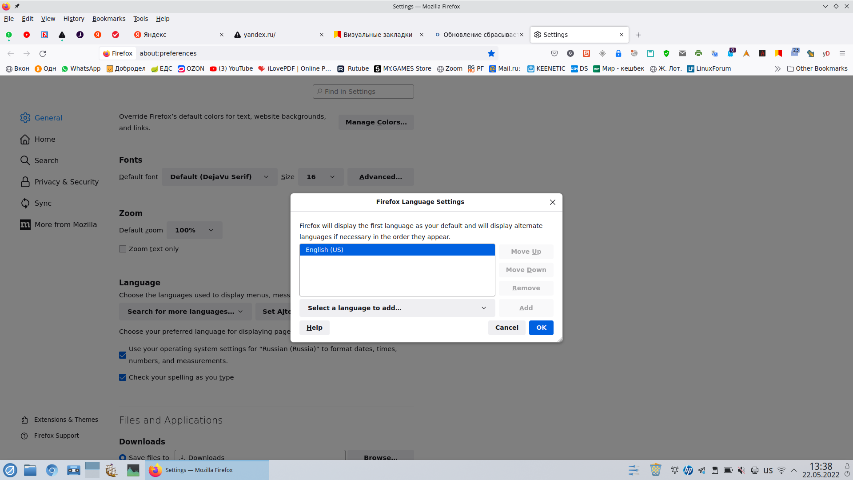
Task: Uncheck Check your spelling as you type
Action: (x=123, y=377)
